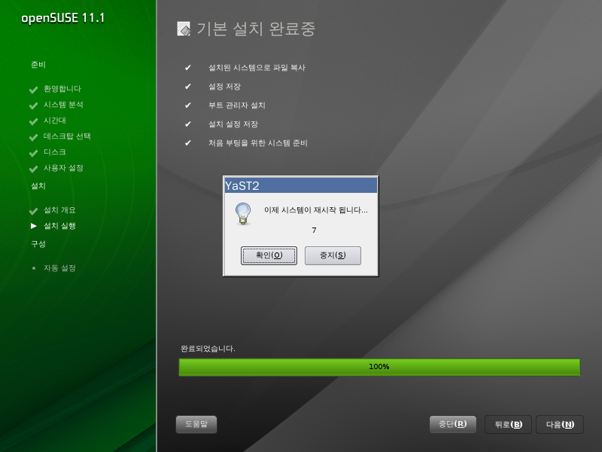Click the checkmark next to 데스크탑 선택
602x452 pixels.
[33, 137]
